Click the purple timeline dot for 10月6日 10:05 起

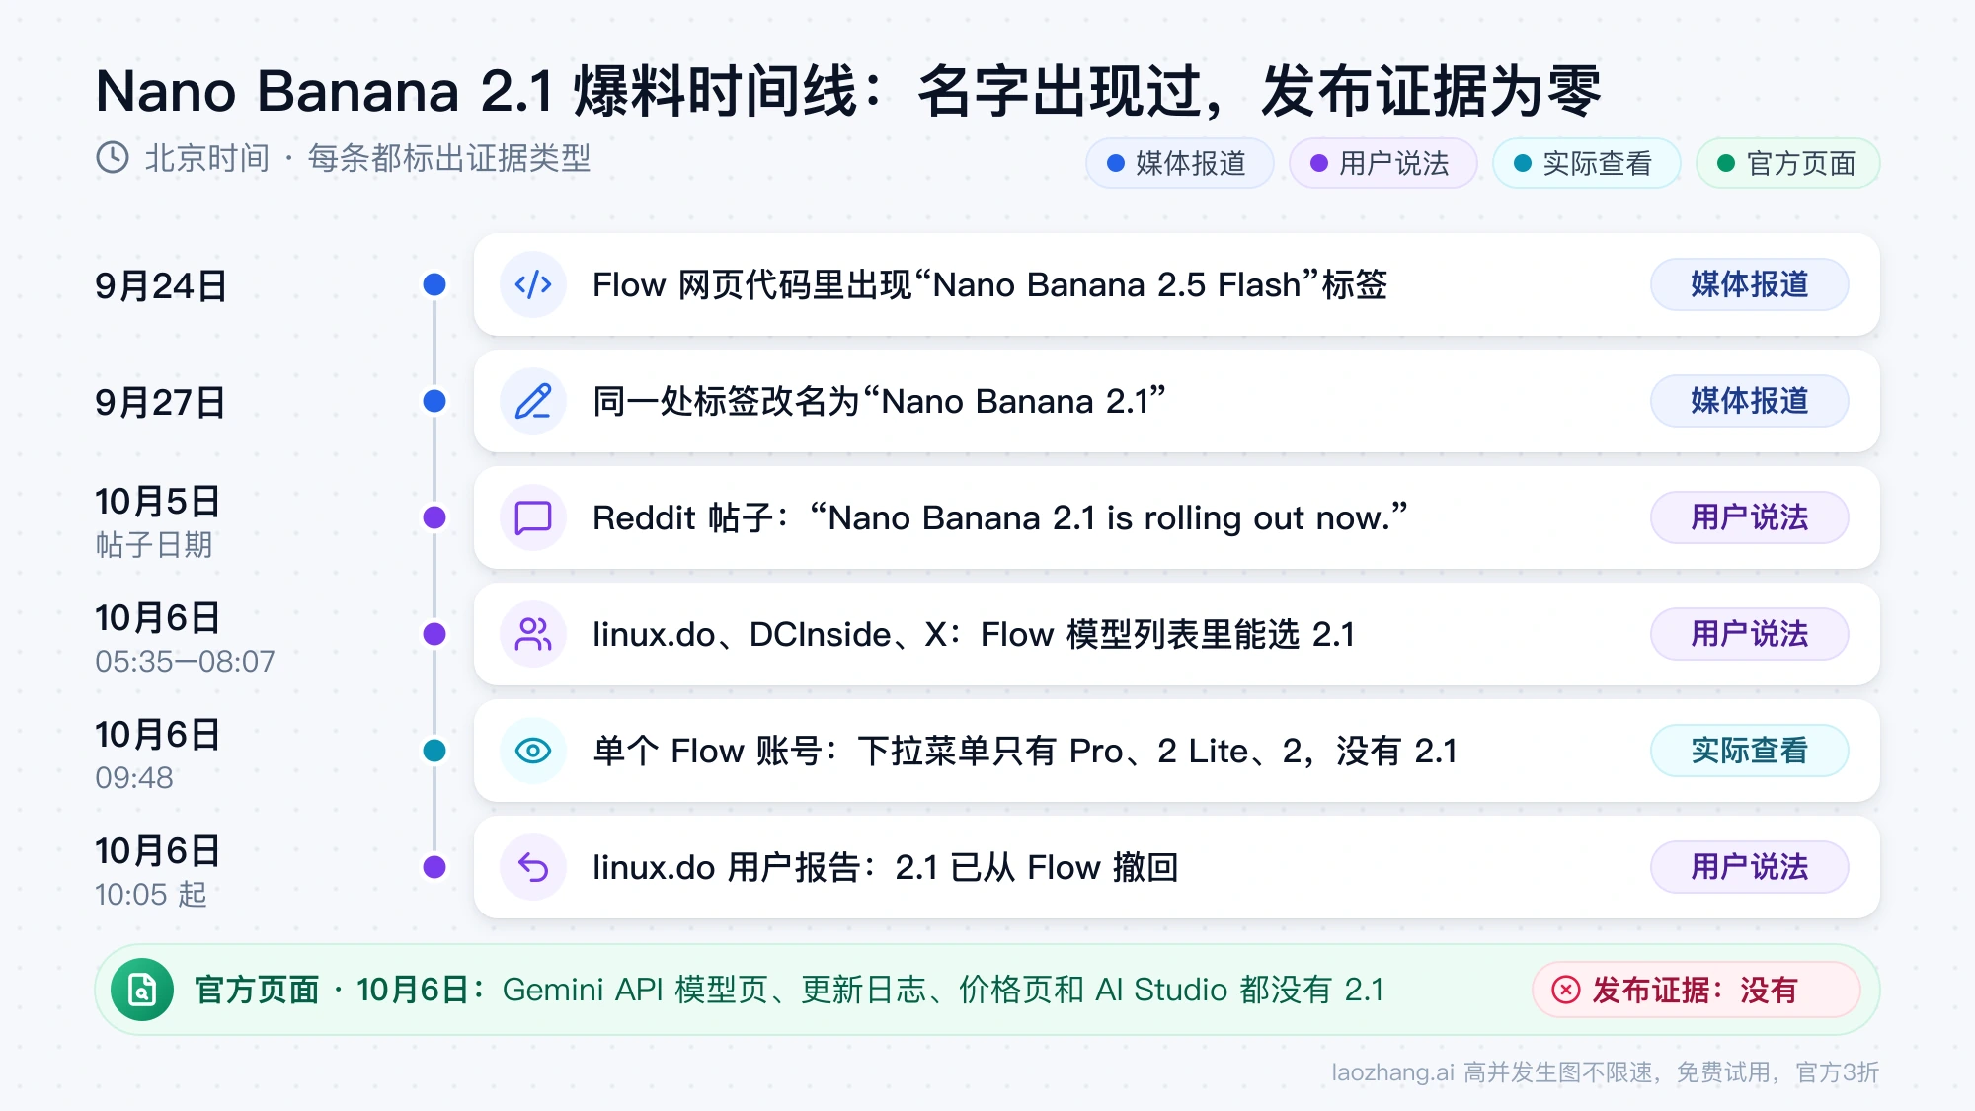pos(434,867)
